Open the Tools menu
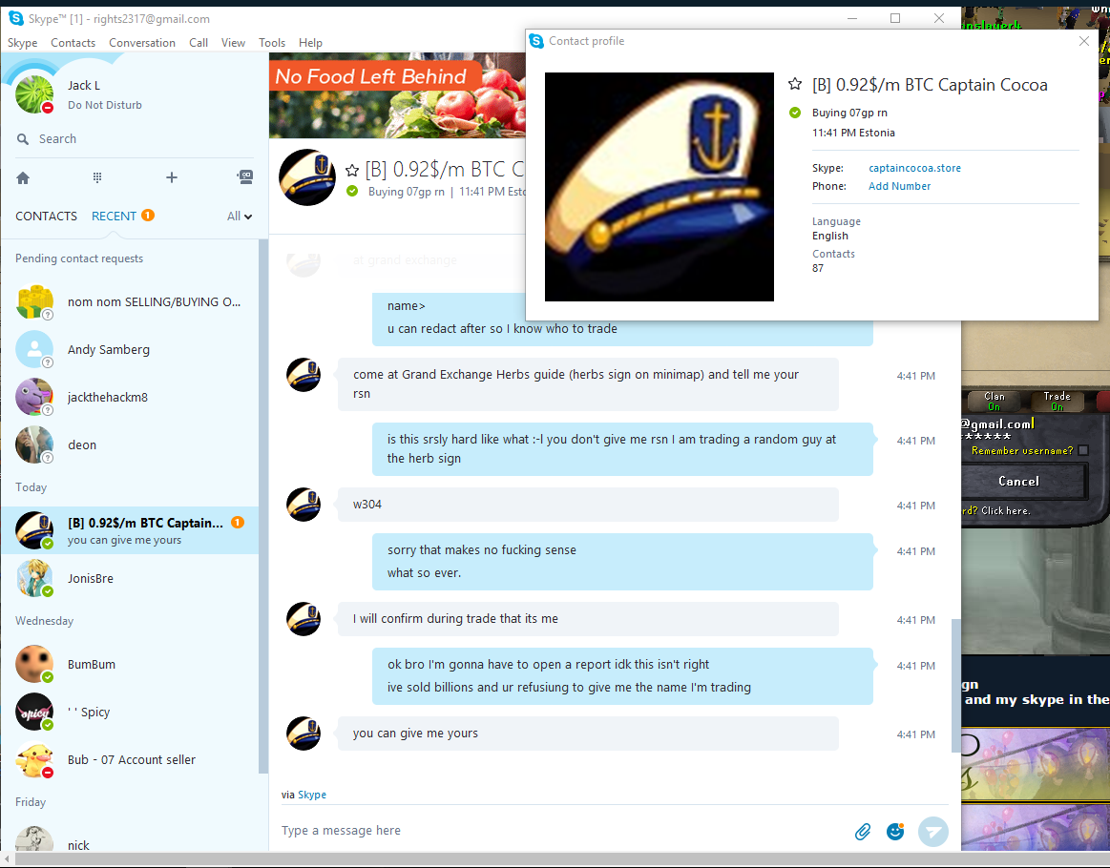 [272, 42]
